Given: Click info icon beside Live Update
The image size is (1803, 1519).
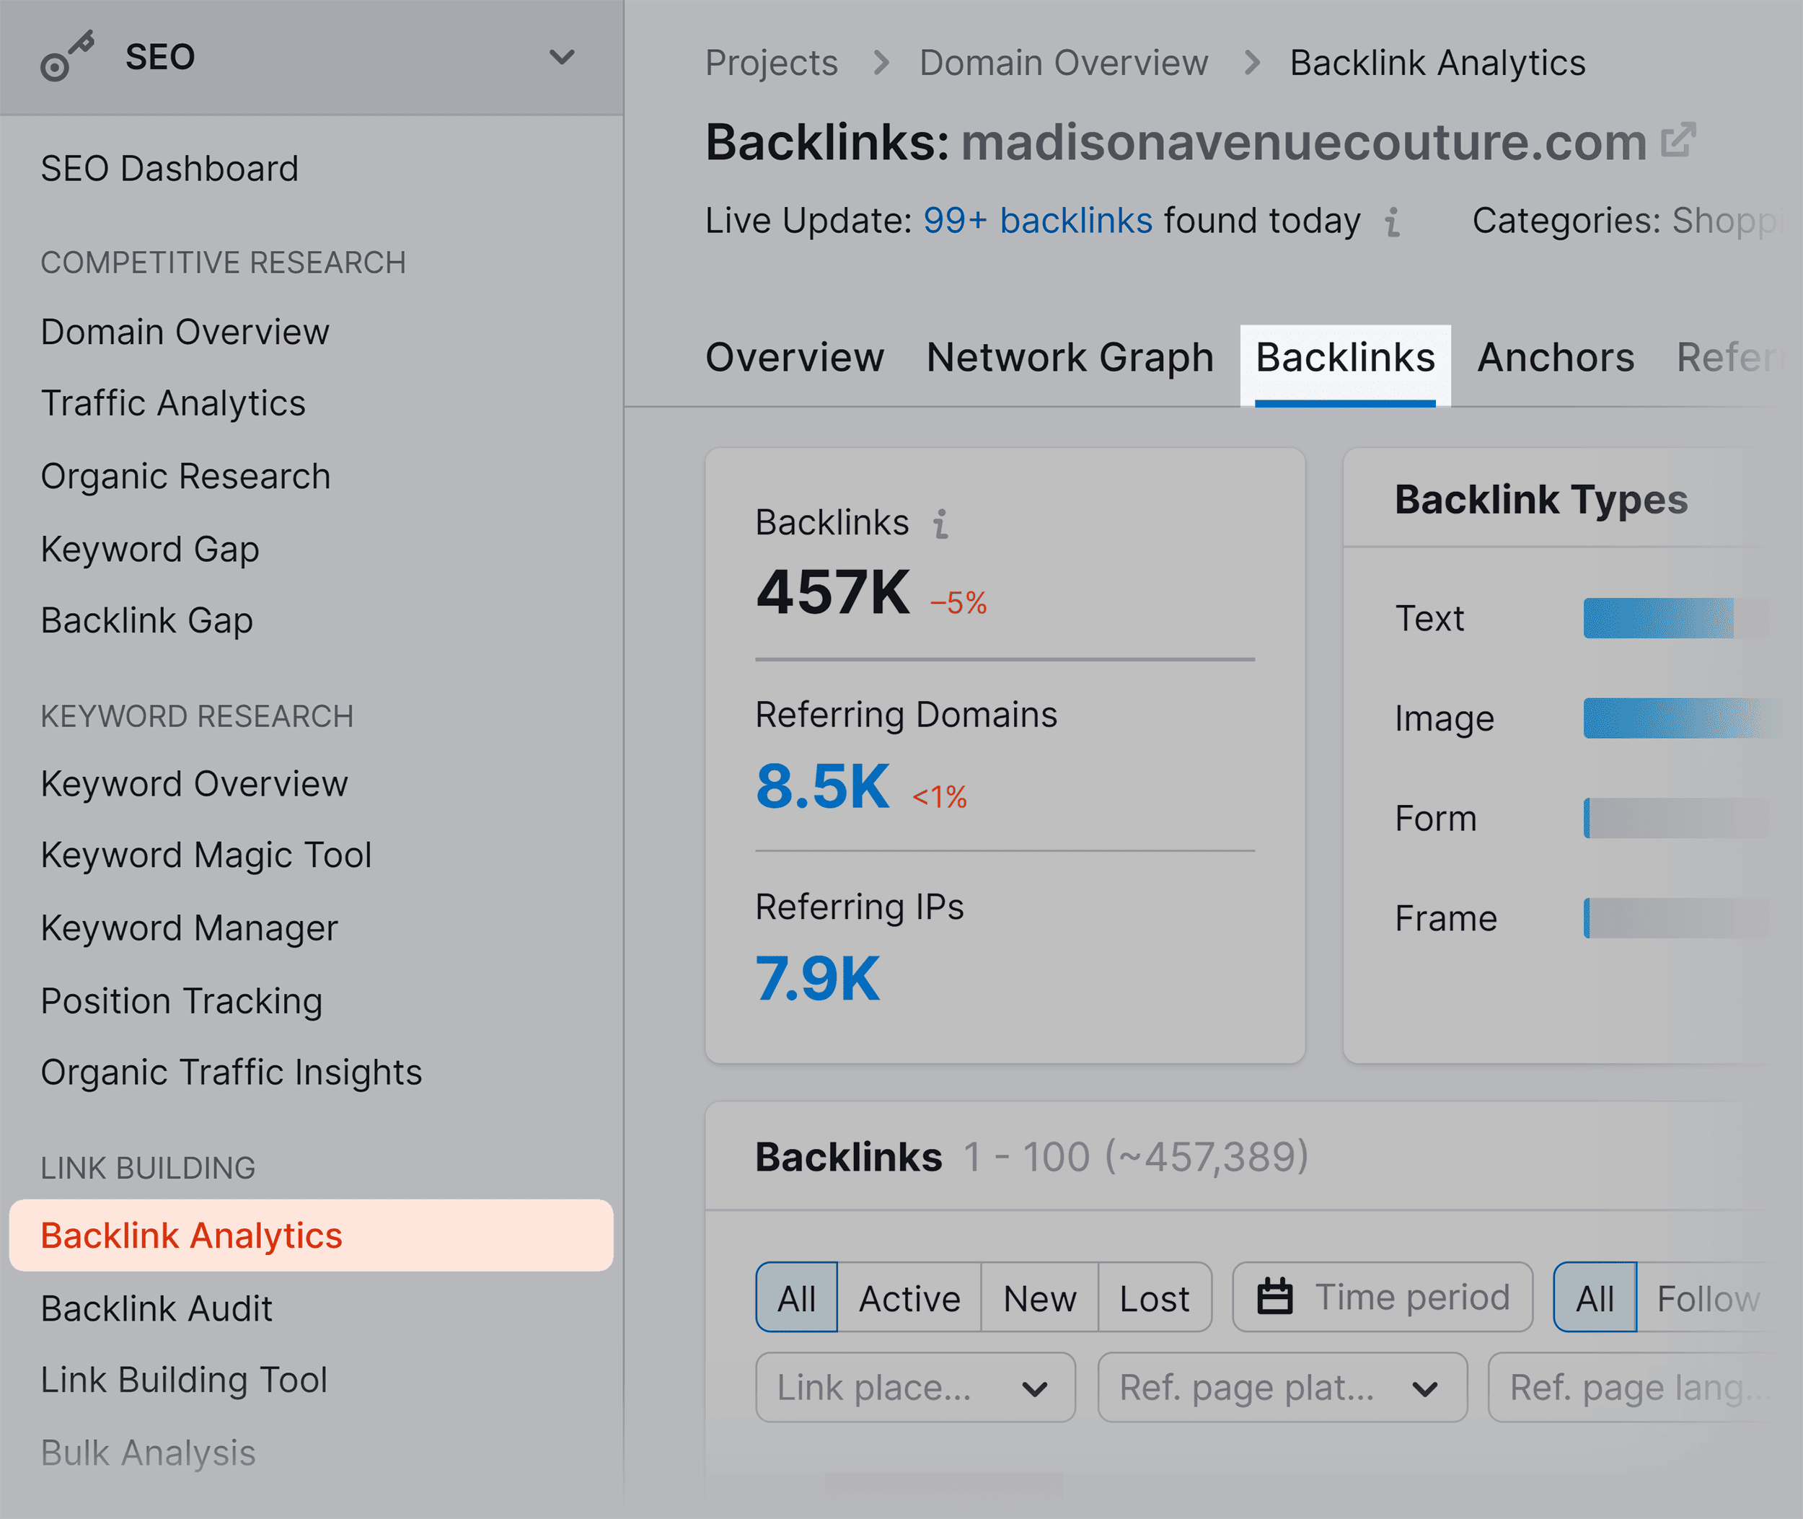Looking at the screenshot, I should point(1393,222).
